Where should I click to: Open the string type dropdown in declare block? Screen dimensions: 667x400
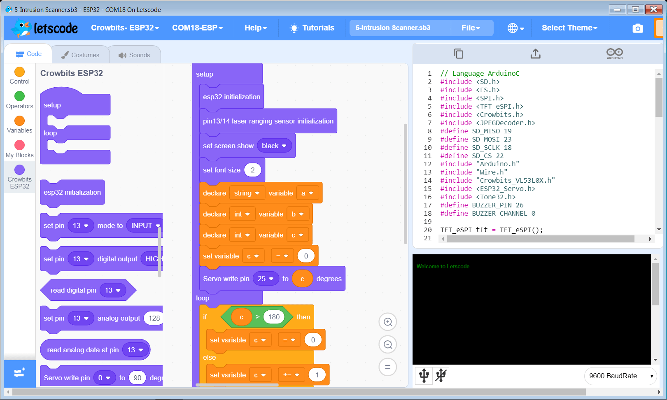tap(247, 193)
